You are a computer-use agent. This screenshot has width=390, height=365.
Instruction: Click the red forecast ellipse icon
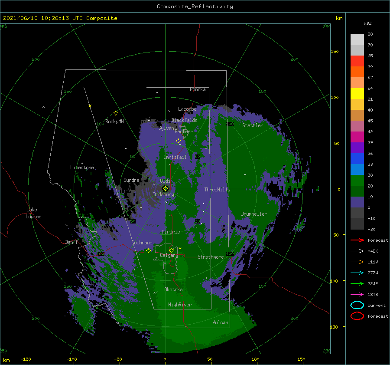[x=357, y=316]
